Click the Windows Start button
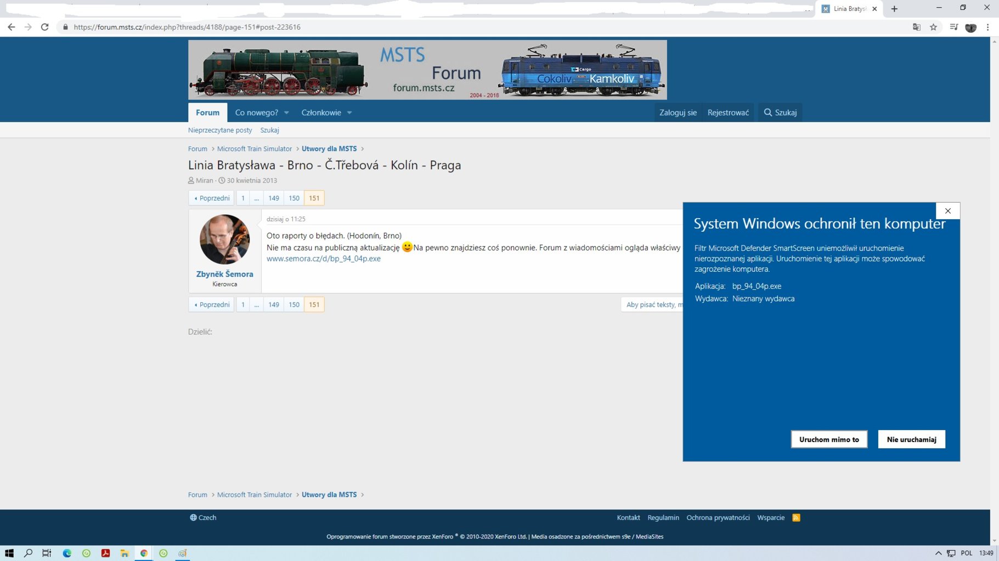Viewport: 999px width, 561px height. (9, 553)
